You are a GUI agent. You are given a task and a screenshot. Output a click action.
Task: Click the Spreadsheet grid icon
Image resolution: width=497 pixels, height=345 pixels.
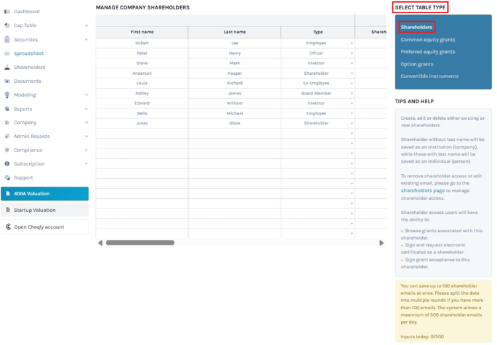[x=7, y=53]
